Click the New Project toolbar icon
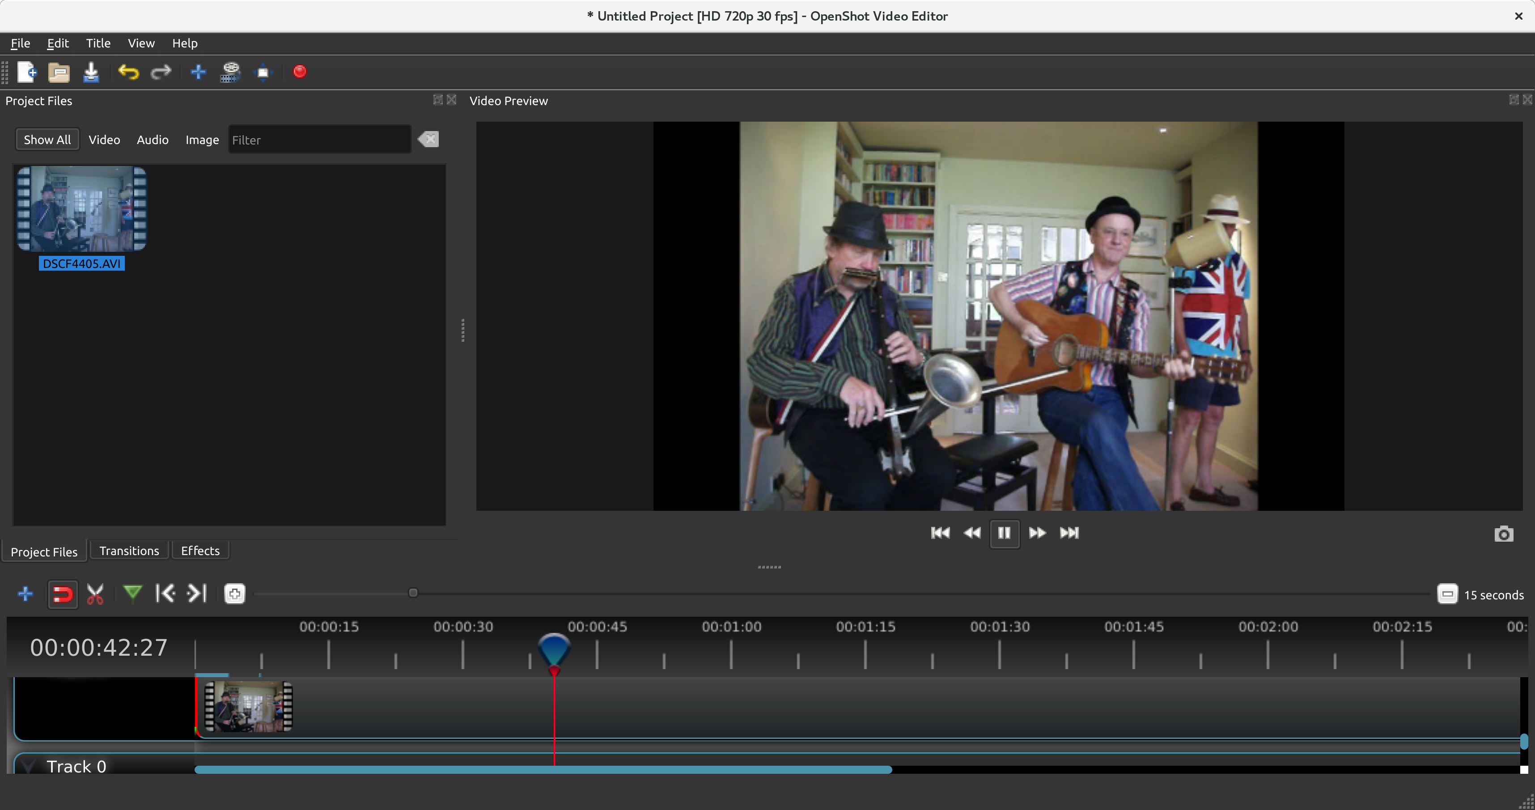The width and height of the screenshot is (1535, 810). [x=26, y=72]
